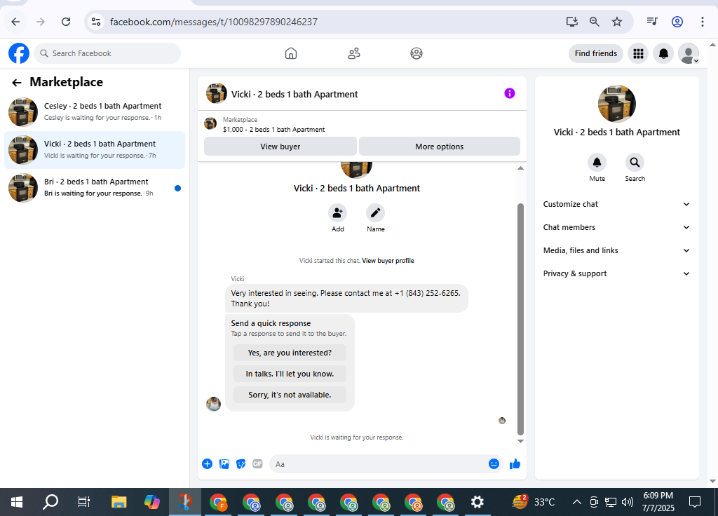Open View buyer profile link
718x516 pixels.
pos(388,261)
